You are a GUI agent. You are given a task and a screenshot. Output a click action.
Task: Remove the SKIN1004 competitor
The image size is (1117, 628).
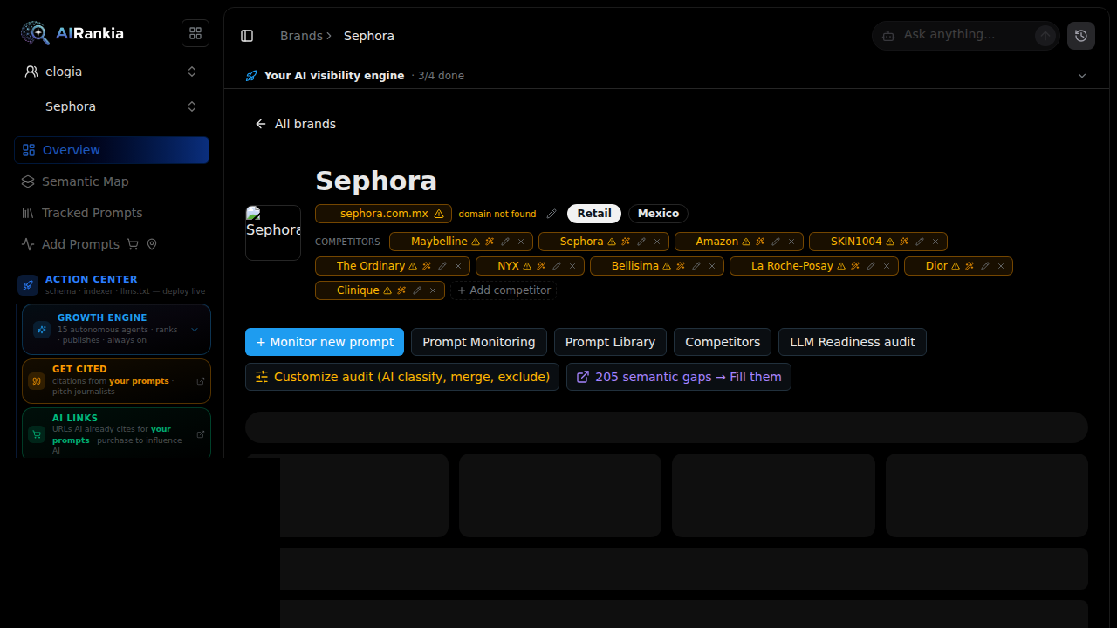pos(935,242)
